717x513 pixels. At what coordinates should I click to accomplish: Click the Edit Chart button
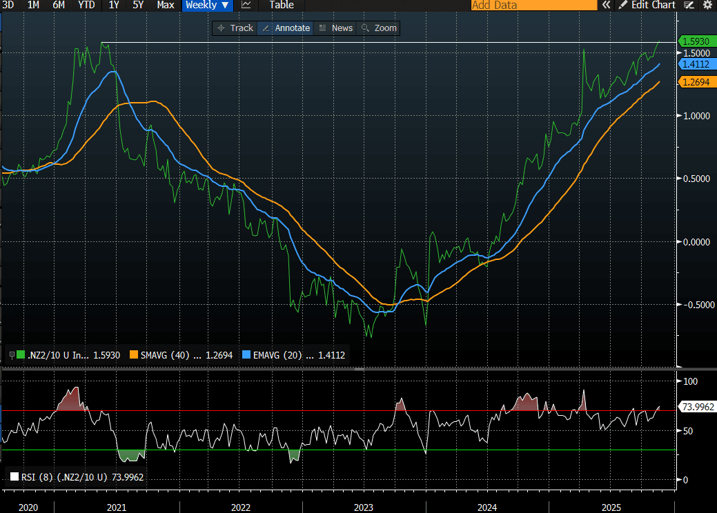pos(647,5)
